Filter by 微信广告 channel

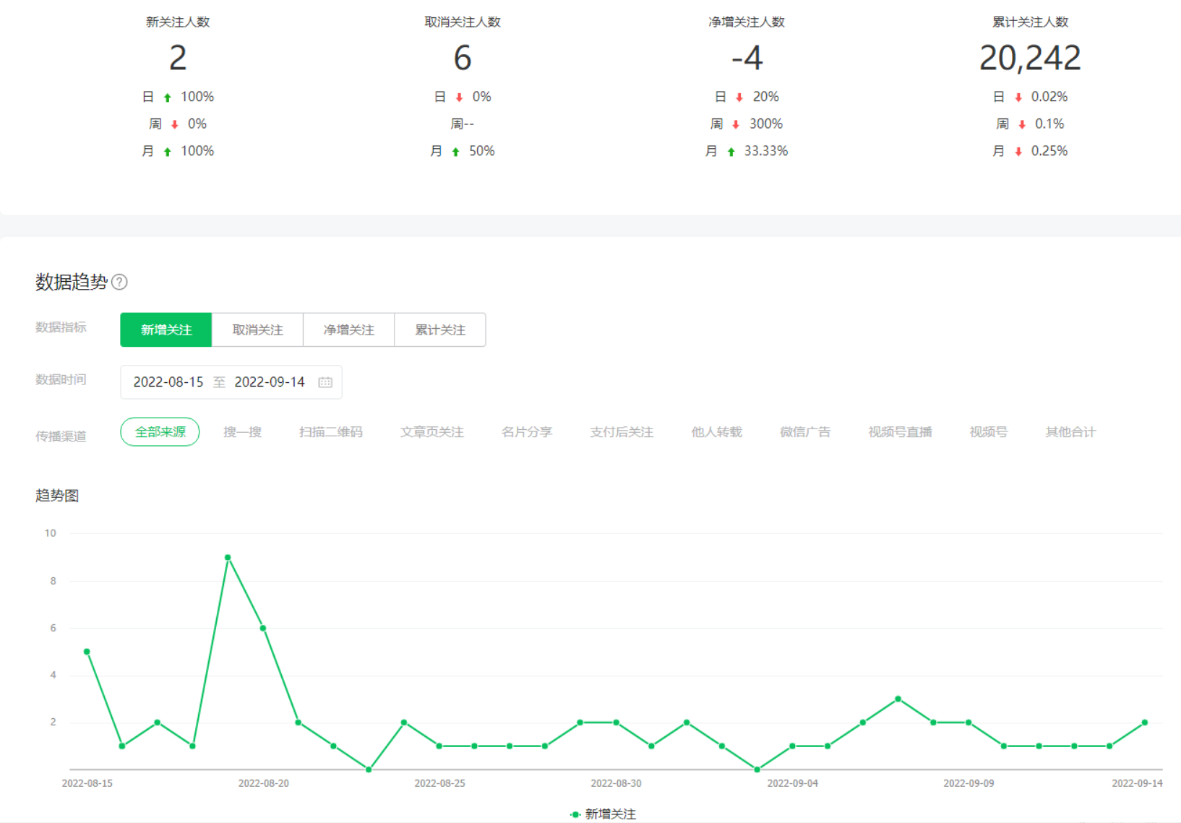[x=805, y=432]
